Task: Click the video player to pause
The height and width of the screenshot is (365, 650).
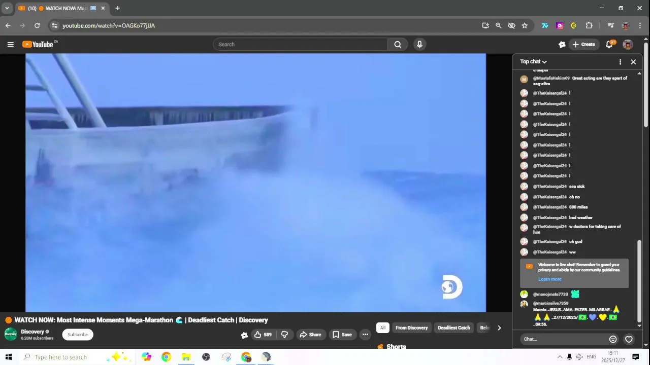Action: (x=256, y=182)
